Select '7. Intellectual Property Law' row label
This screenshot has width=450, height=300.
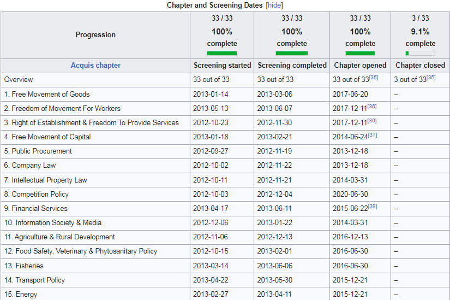click(45, 180)
